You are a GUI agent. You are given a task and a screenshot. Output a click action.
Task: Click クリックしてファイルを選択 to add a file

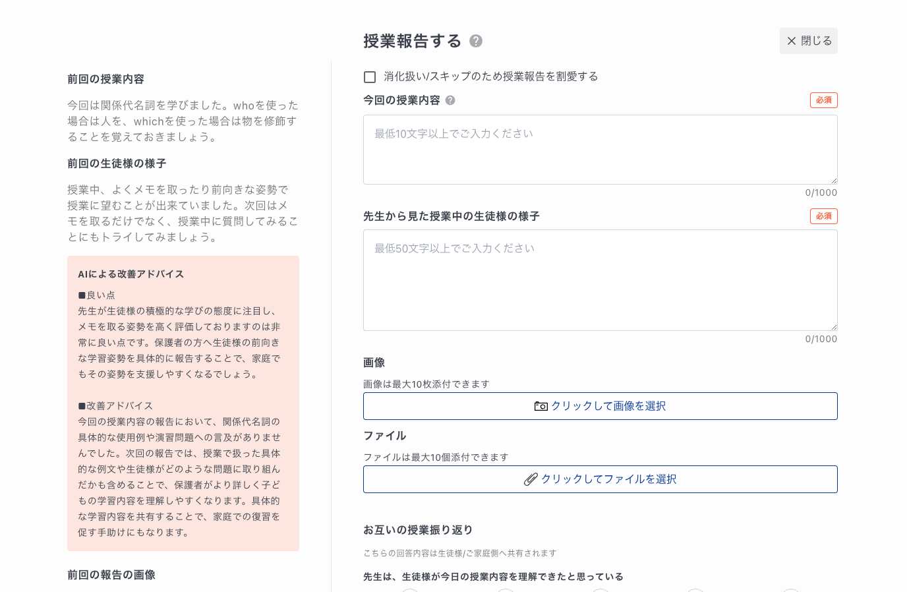click(x=600, y=479)
